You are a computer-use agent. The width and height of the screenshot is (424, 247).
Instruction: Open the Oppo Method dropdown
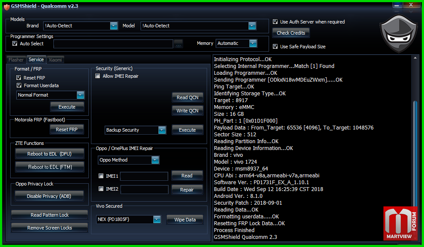pyautogui.click(x=155, y=160)
